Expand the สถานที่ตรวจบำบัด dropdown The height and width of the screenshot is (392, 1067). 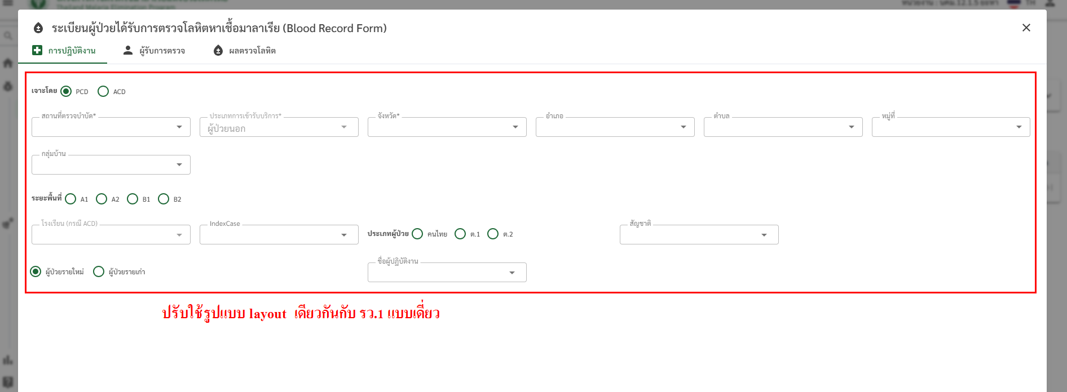(111, 127)
